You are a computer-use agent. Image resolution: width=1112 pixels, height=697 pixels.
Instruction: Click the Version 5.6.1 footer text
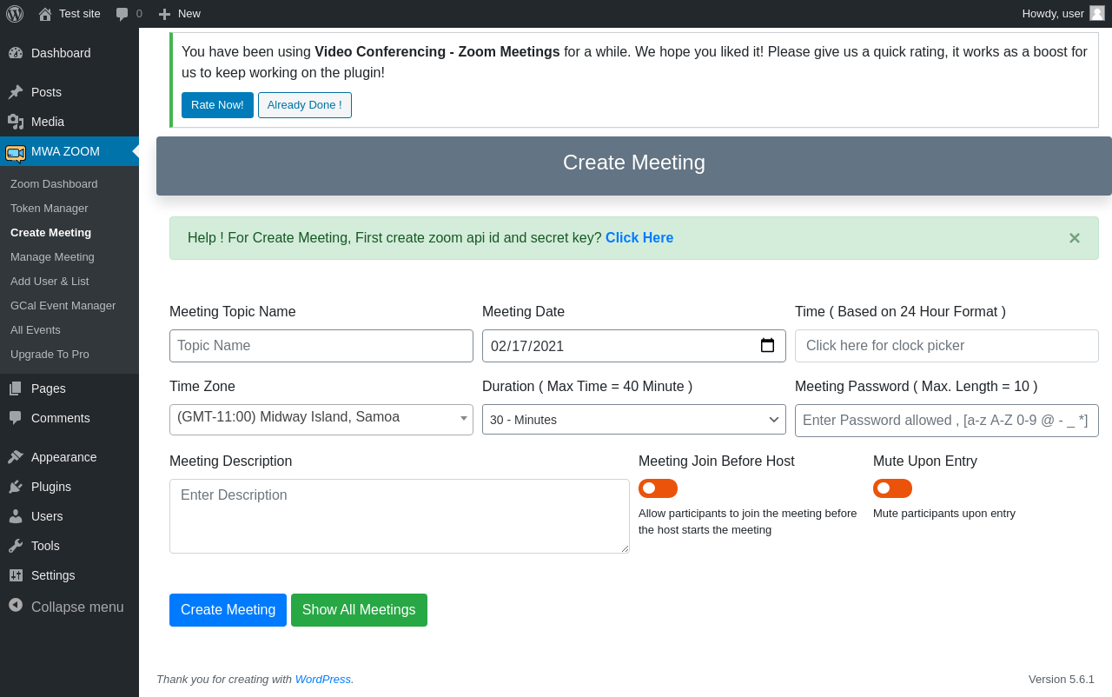click(x=1062, y=680)
